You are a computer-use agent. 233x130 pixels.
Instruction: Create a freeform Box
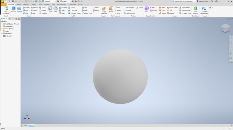coord(147,10)
